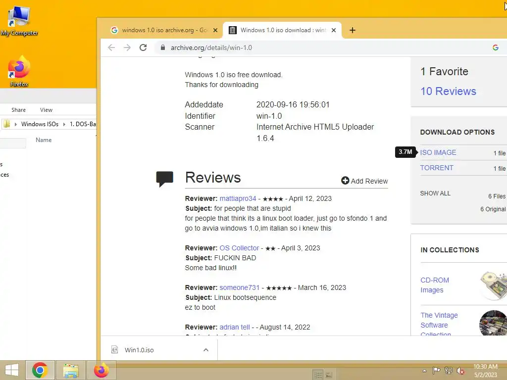The image size is (507, 380).
Task: Click the Linux bootsequence subject text
Action: coord(245,297)
